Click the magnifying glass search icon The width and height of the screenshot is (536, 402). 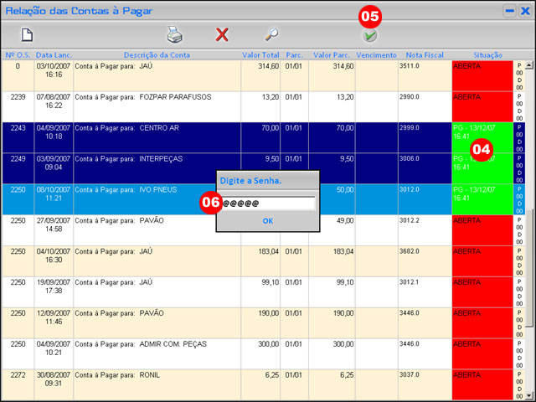pos(271,34)
